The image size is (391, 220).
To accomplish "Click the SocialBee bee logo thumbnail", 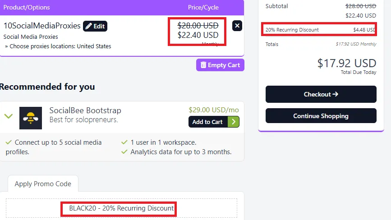I will click(x=31, y=118).
